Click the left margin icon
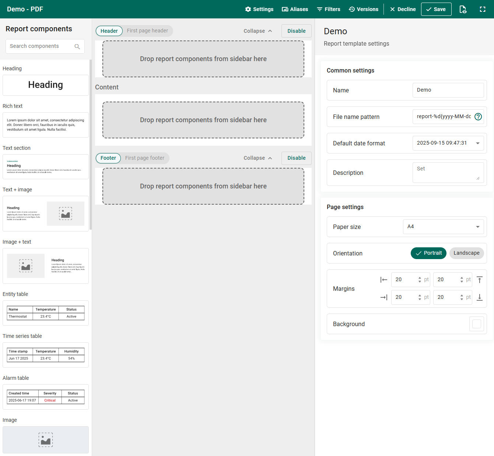 point(384,280)
